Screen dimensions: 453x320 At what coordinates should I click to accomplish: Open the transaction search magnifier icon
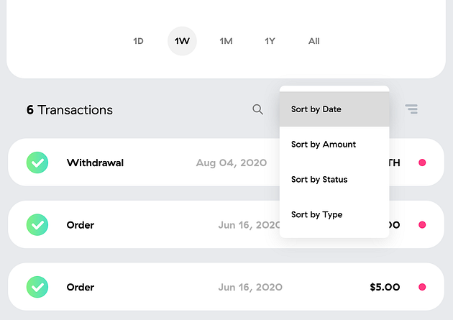click(257, 109)
